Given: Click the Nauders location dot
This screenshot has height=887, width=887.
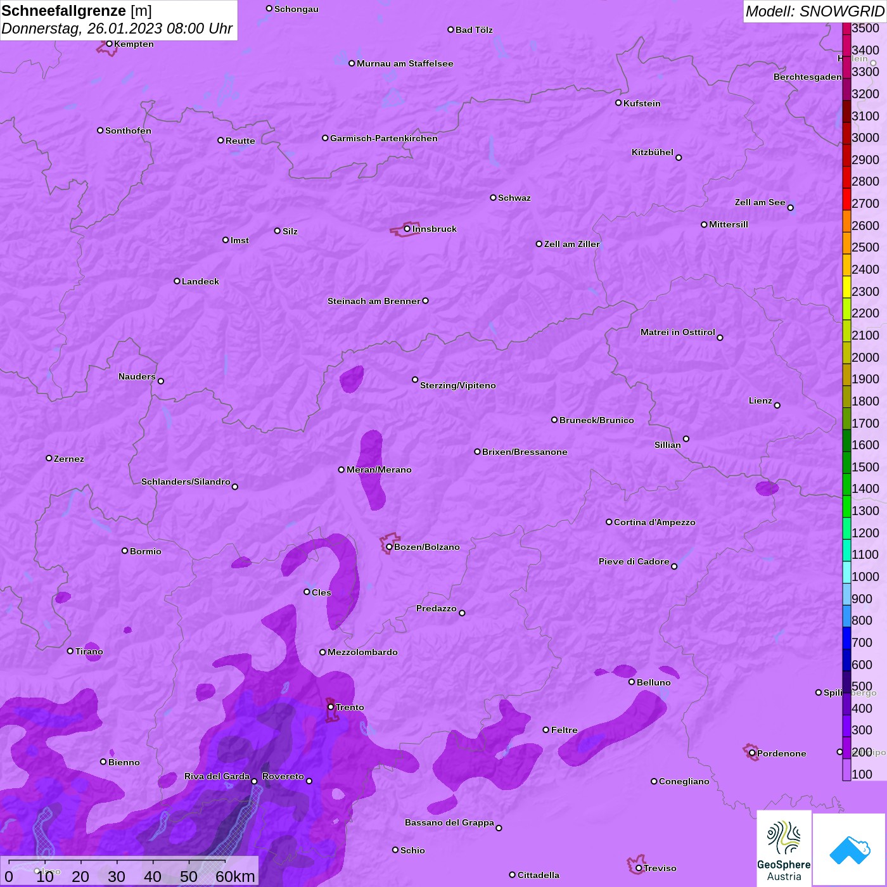Looking at the screenshot, I should (x=161, y=381).
